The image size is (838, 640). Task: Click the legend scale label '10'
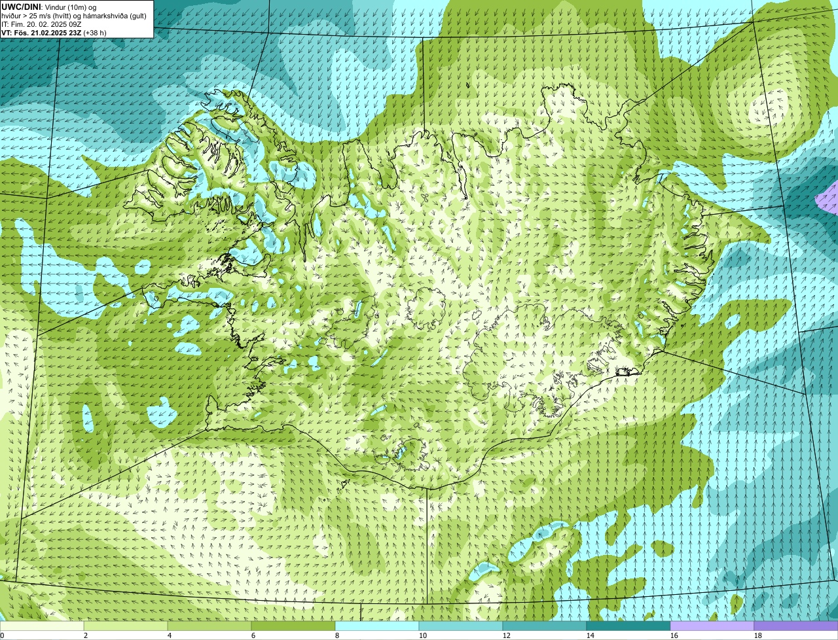click(x=423, y=635)
